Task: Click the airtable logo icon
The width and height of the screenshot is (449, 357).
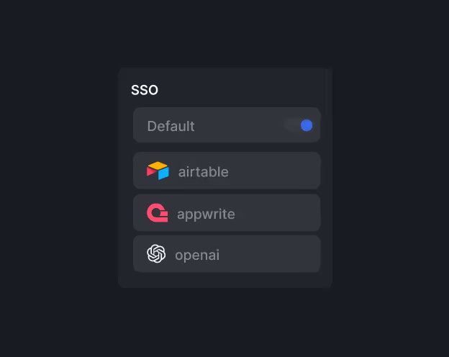Action: 158,171
